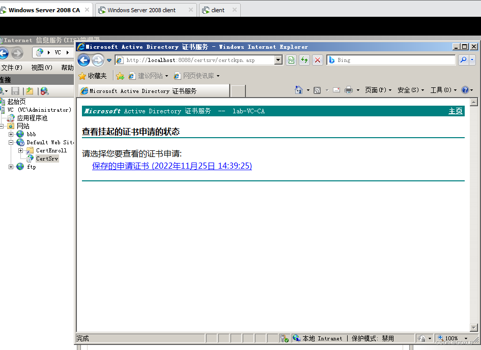Open the 安全(S) safety menu

point(411,90)
